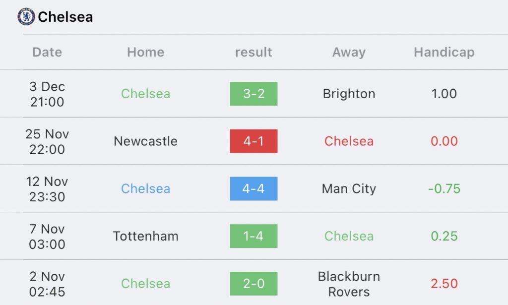This screenshot has height=305, width=508.
Task: Open Blackburn Rovers team link
Action: 349,284
